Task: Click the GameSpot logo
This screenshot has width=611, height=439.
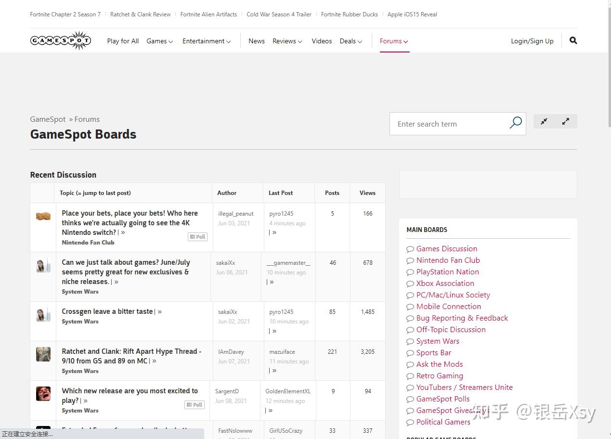Action: click(x=61, y=40)
